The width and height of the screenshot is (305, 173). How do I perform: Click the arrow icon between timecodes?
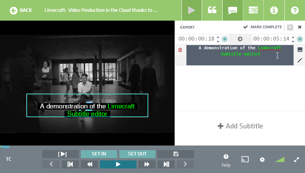click(240, 39)
